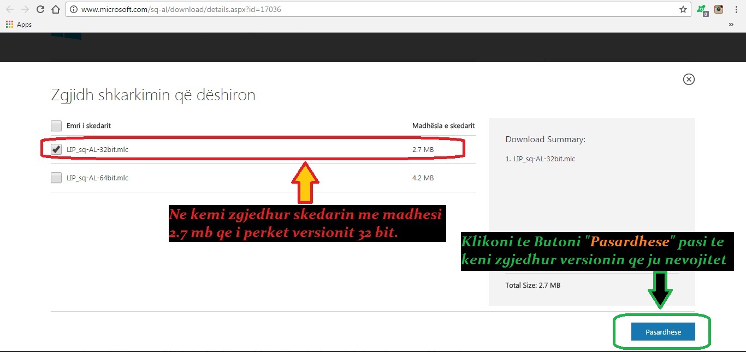Image resolution: width=746 pixels, height=352 pixels.
Task: Click the Total Size: 2.7 MB text
Action: (x=533, y=285)
